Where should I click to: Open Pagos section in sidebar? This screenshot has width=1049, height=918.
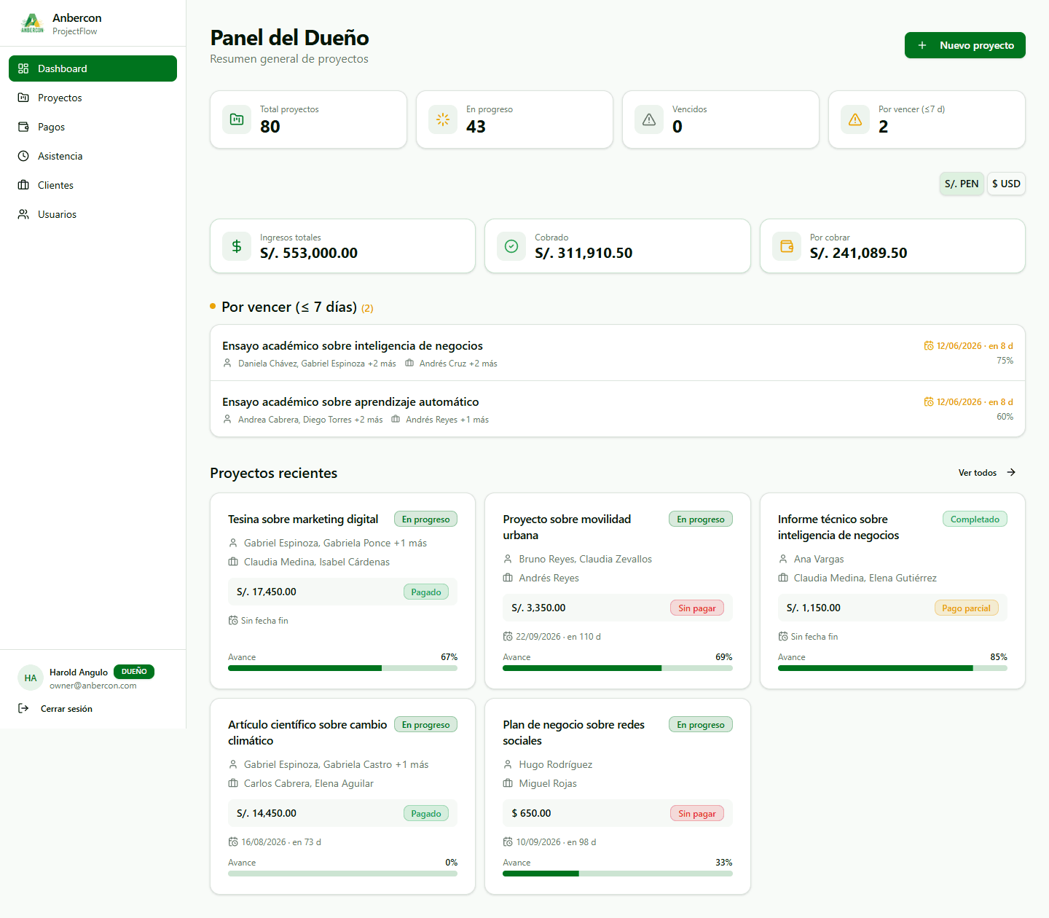[93, 127]
